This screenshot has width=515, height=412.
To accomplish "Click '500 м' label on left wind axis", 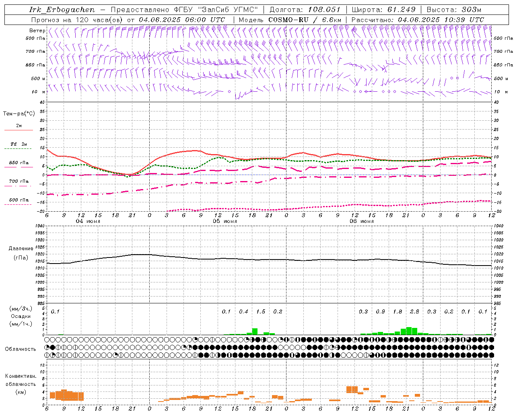I will [x=38, y=78].
